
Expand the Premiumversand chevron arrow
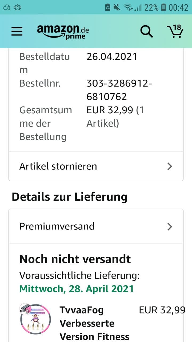(x=170, y=227)
